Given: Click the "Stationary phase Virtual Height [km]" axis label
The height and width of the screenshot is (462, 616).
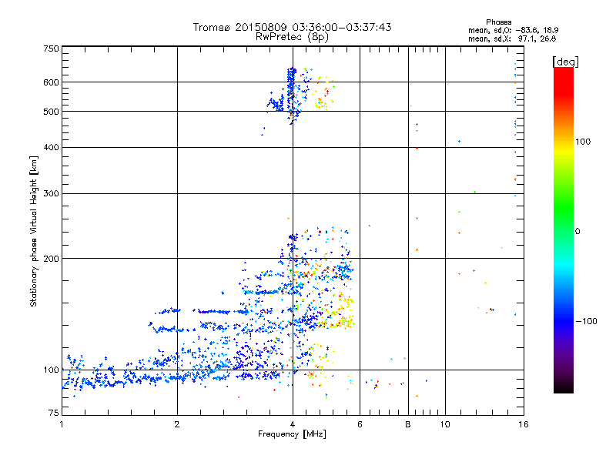Looking at the screenshot, I should [34, 232].
